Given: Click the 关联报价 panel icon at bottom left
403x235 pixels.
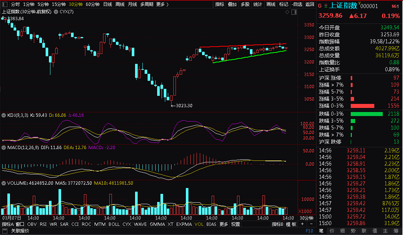Looking at the screenshot, I should [x=5, y=231].
